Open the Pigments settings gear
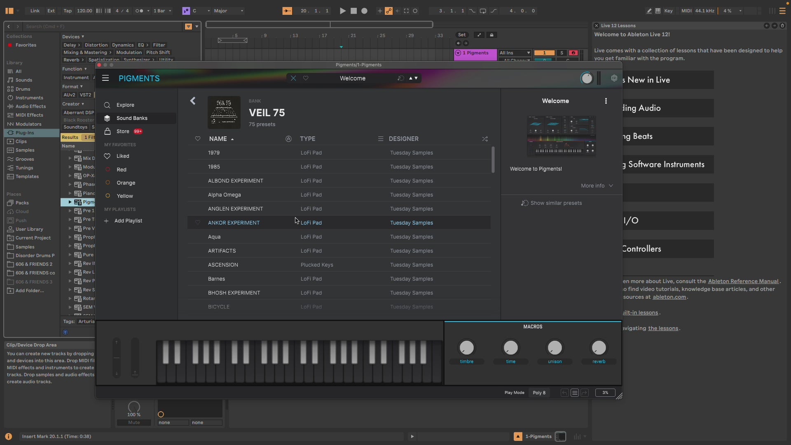The width and height of the screenshot is (791, 445). pos(614,78)
